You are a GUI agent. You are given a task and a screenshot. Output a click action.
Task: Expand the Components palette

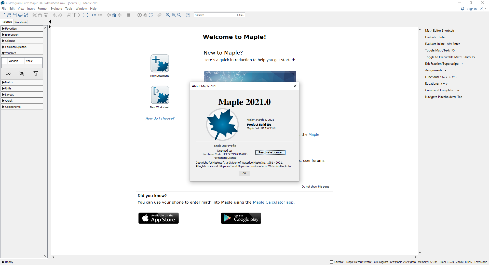point(22,107)
